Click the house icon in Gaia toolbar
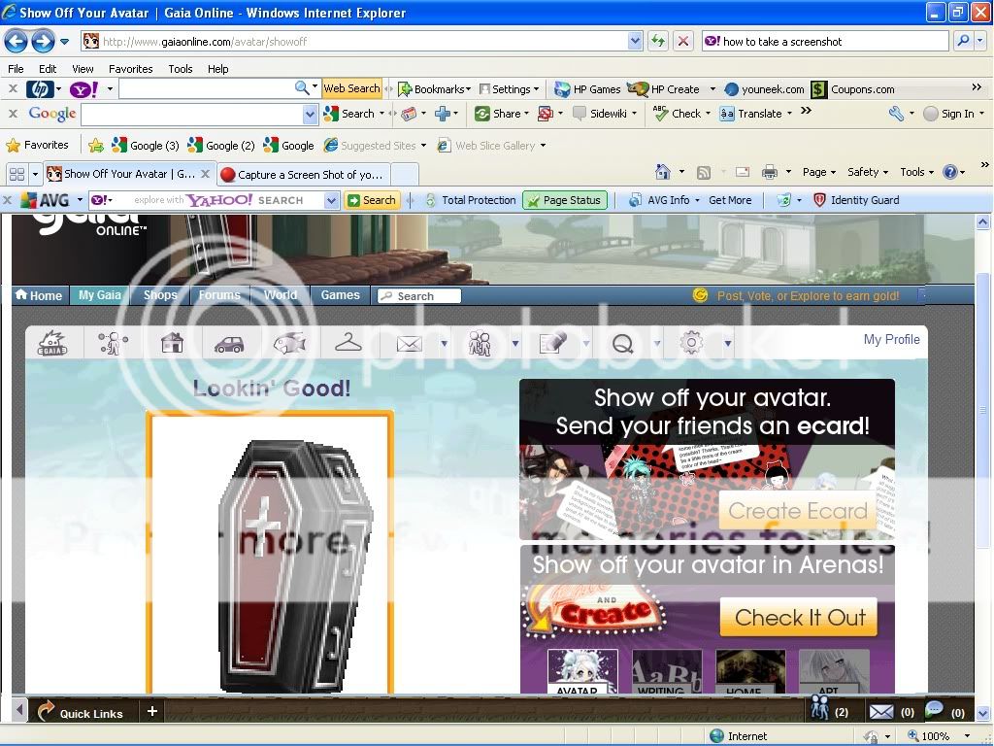This screenshot has width=994, height=746. coord(172,343)
